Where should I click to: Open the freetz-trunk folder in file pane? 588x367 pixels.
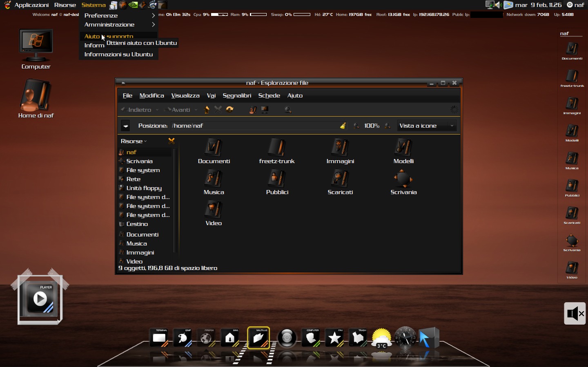coord(277,151)
